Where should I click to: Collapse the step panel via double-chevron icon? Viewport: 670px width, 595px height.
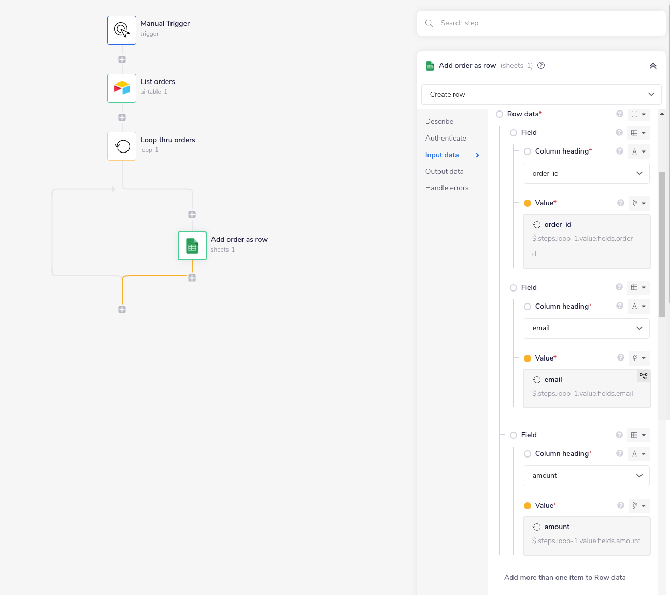pyautogui.click(x=653, y=65)
